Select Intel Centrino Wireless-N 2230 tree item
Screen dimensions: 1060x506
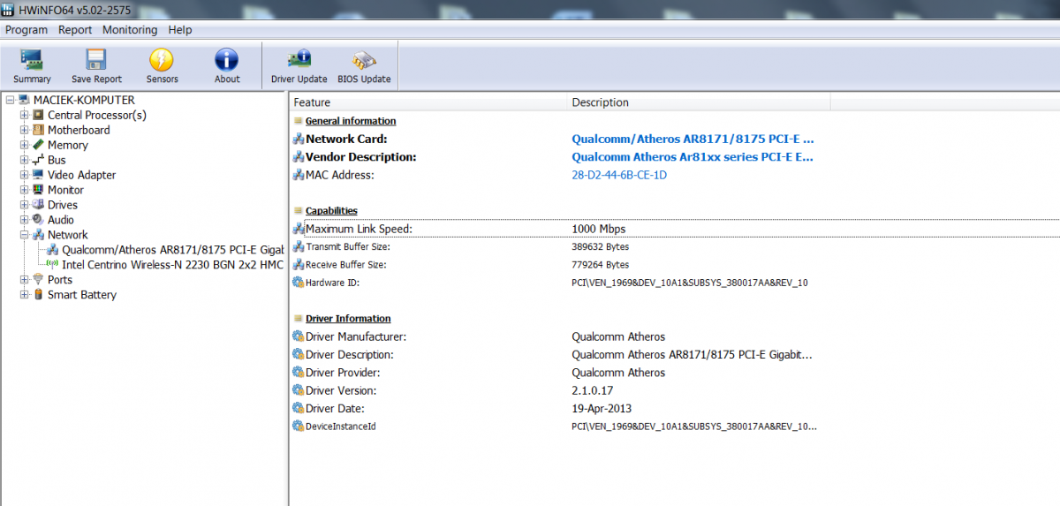point(172,265)
